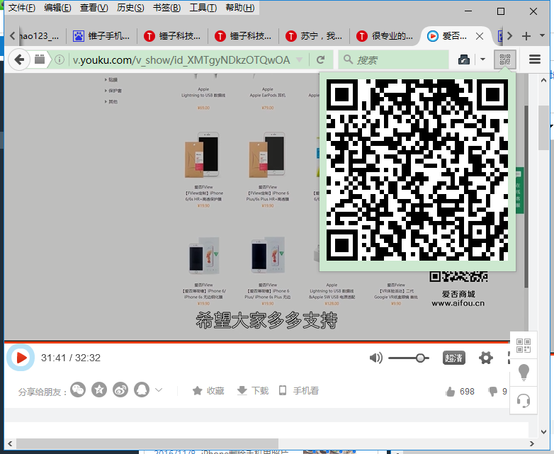
Task: Maximize the browser window
Action: 501,11
